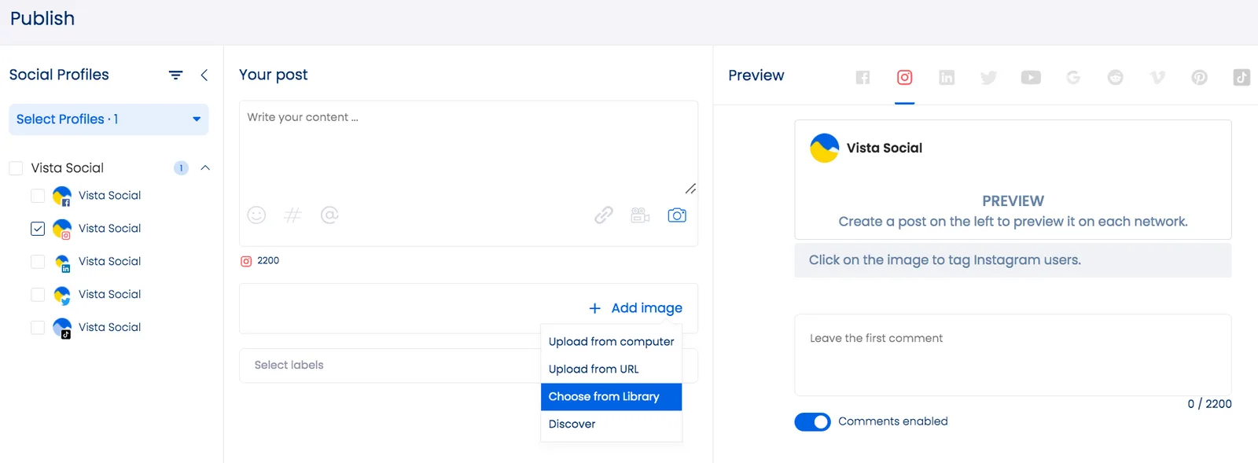Disable the Comments enabled toggle
Image resolution: width=1258 pixels, height=463 pixels.
(812, 422)
